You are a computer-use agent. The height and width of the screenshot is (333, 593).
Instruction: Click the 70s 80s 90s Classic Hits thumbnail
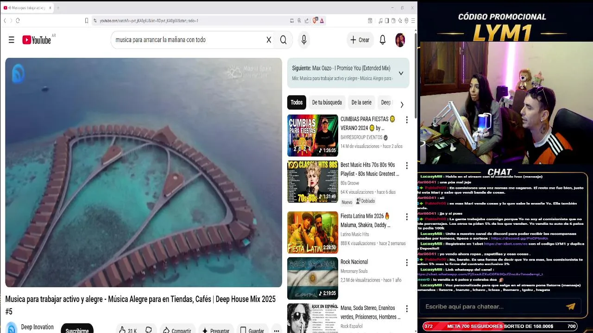(313, 181)
